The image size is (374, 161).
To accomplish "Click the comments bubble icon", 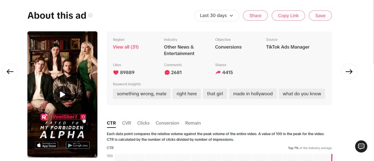I will pos(167,73).
